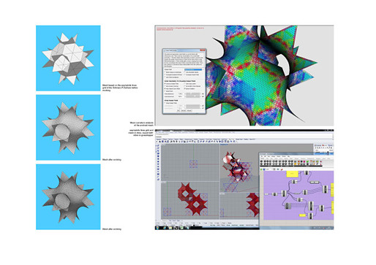Close the color scalar field dialog
The width and height of the screenshot is (376, 265).
(203, 50)
